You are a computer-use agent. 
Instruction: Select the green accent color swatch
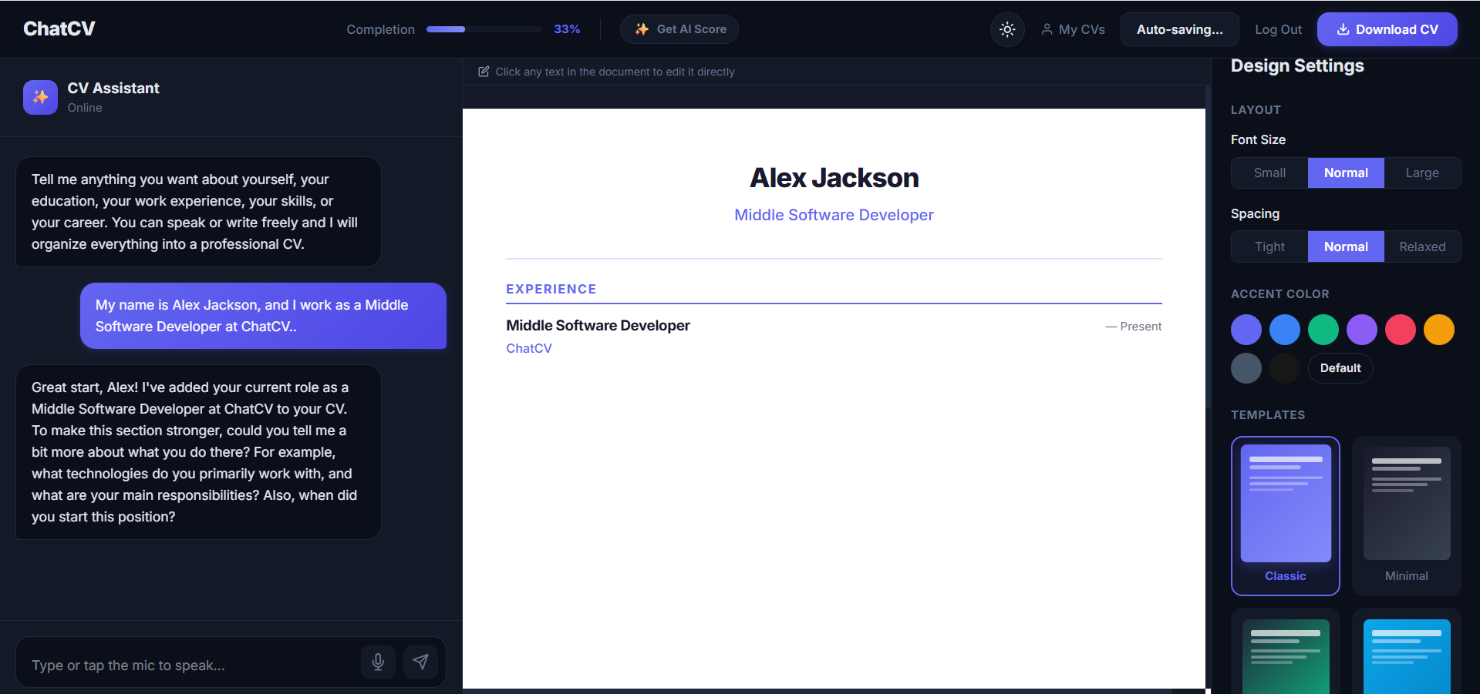click(x=1323, y=329)
